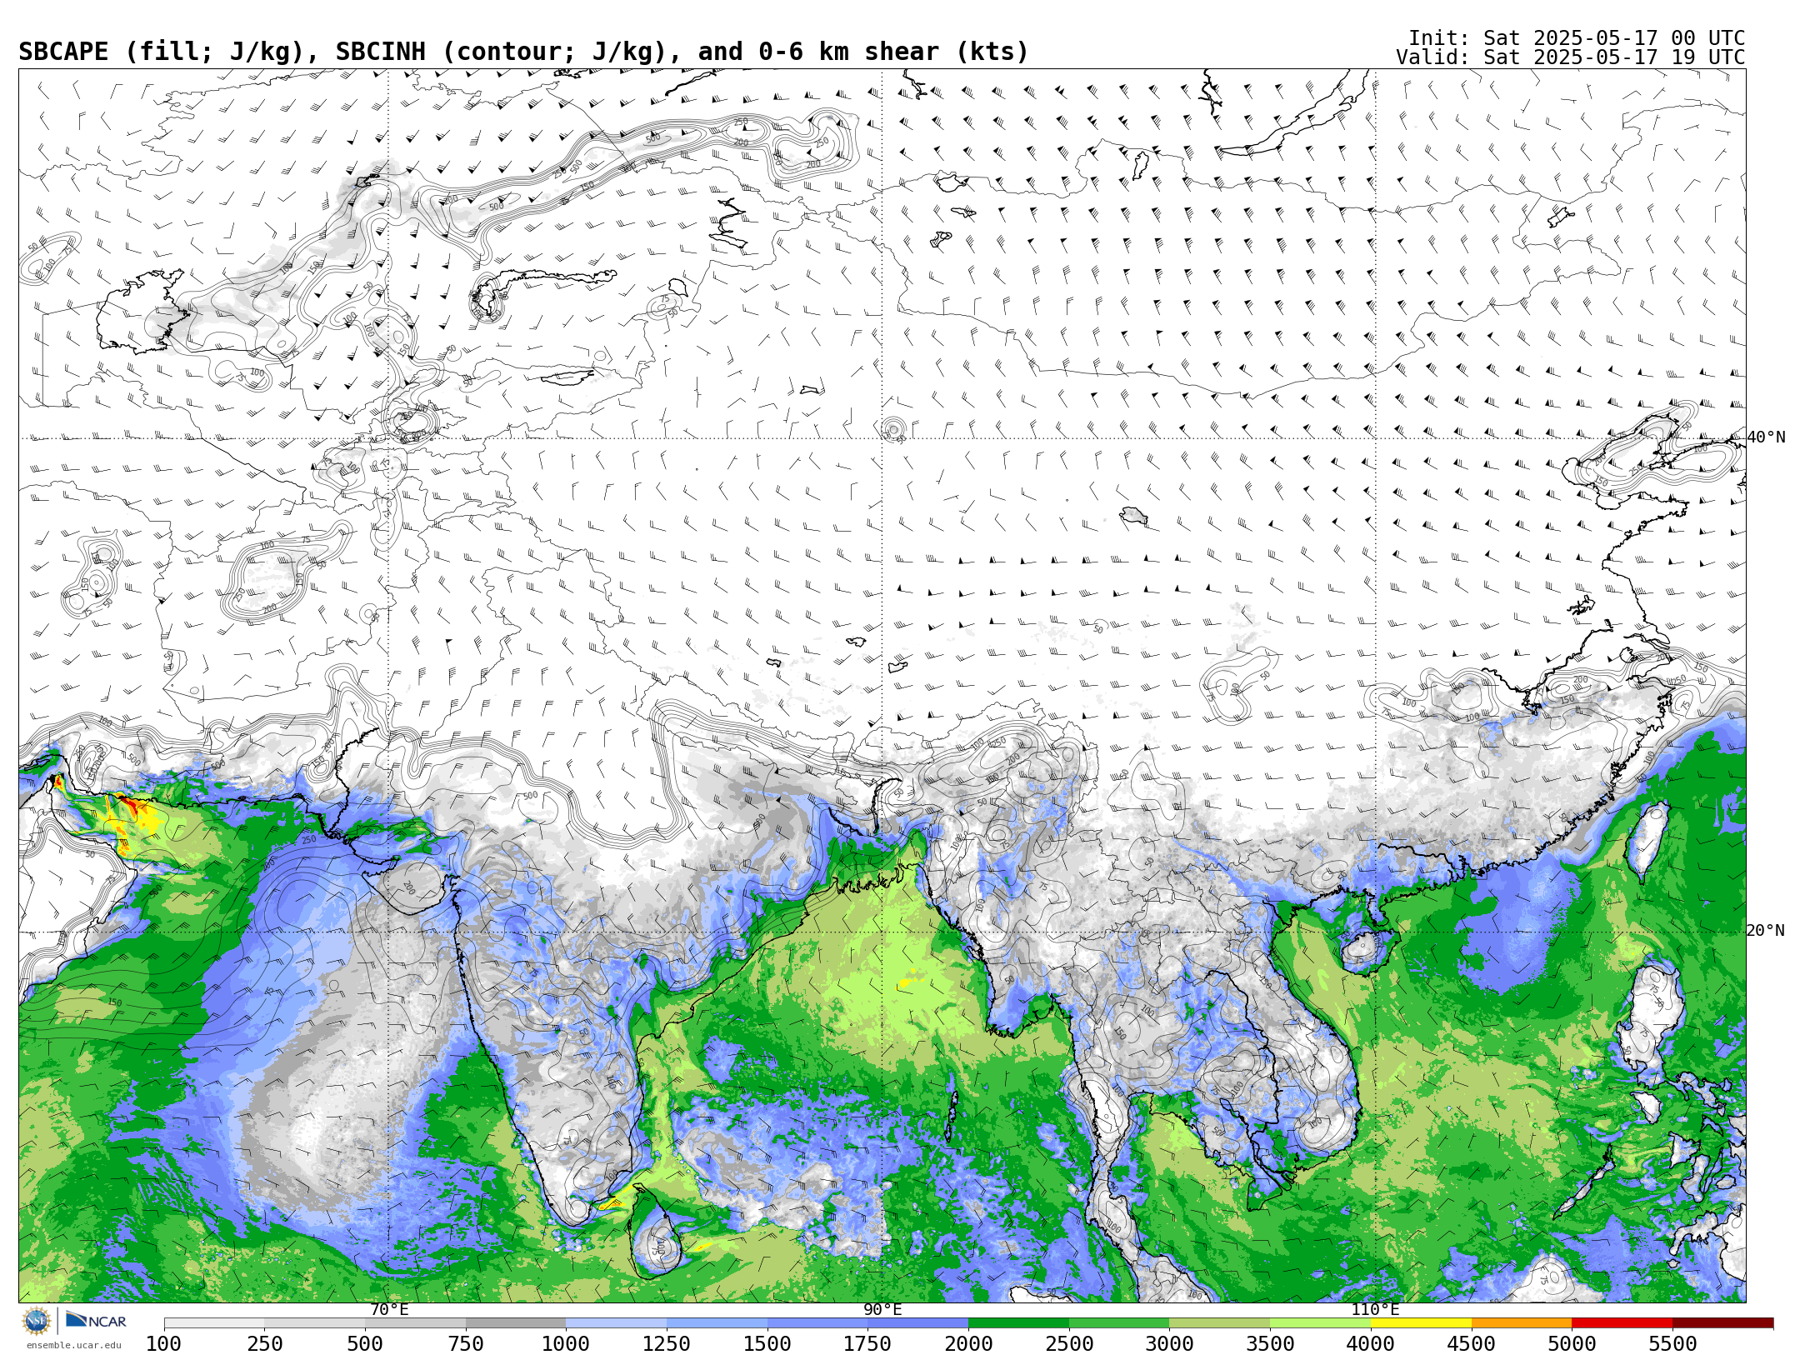Click the gray 250-500 colorbar swatch
1800x1355 pixels.
coord(315,1323)
